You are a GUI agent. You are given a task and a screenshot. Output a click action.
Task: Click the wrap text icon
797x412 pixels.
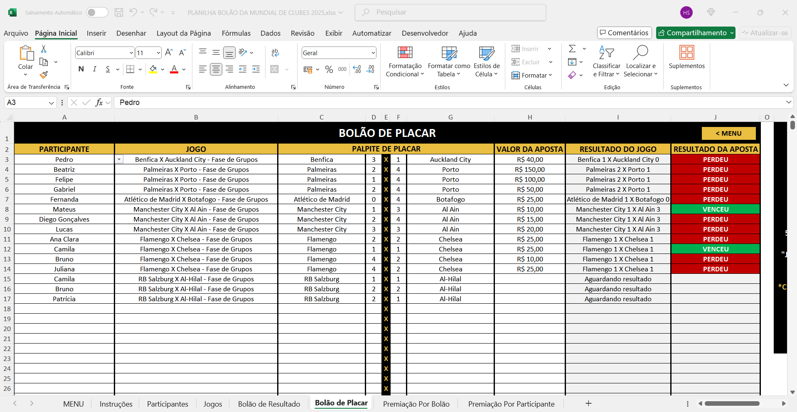coord(275,53)
